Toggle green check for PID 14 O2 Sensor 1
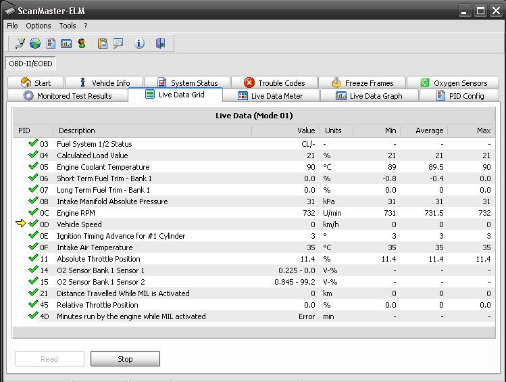 pyautogui.click(x=33, y=269)
